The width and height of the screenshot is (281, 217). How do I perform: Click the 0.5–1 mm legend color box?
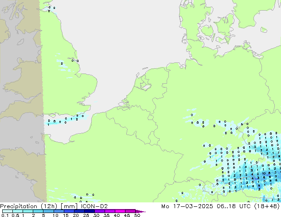pos(18,211)
